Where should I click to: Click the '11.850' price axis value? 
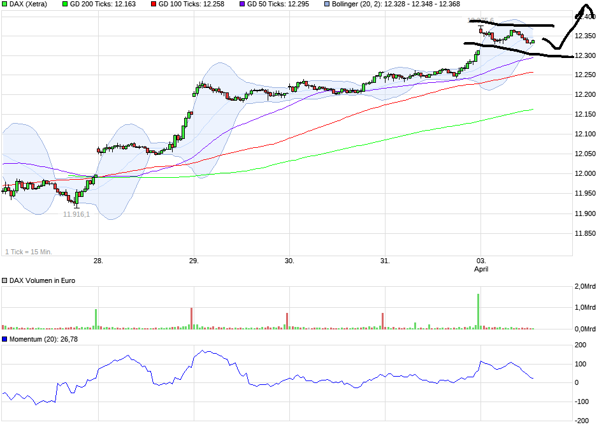[585, 233]
